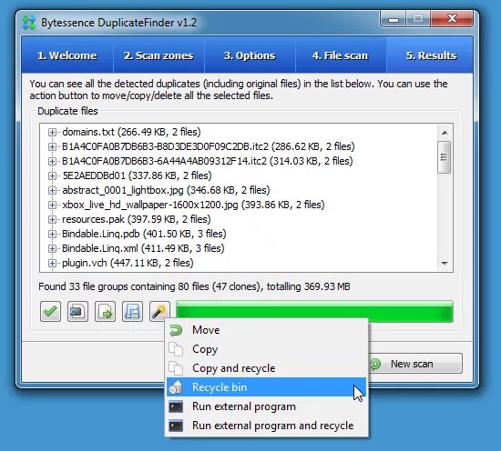Select the Bindable.Linq.xml (411.49 KB, 3 files) row

click(x=143, y=248)
